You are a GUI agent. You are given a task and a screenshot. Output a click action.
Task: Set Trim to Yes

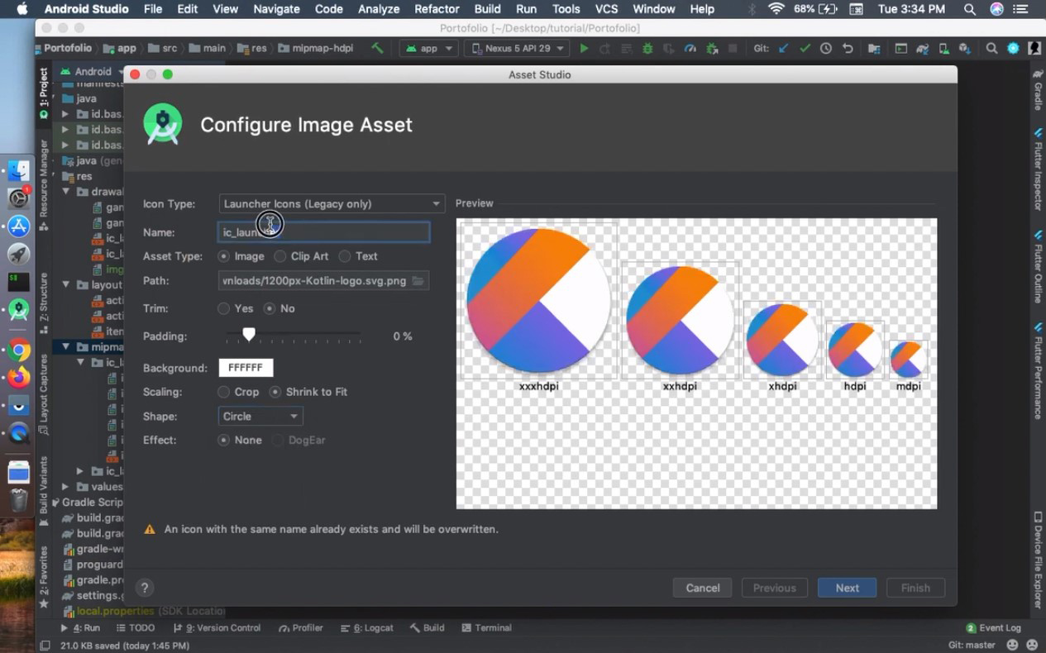[x=223, y=308]
